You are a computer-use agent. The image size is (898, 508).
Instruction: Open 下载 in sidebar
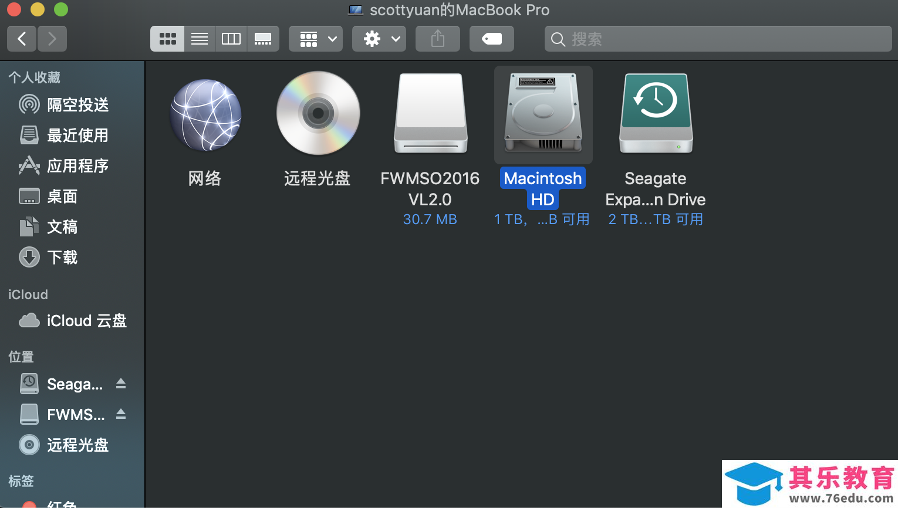click(72, 258)
